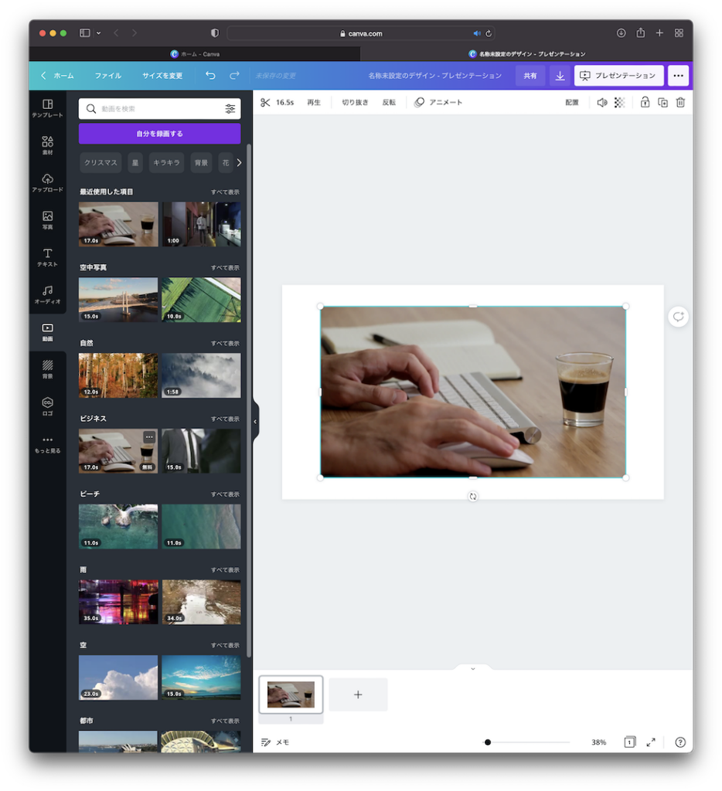Image resolution: width=722 pixels, height=791 pixels.
Task: Enter fullscreen mode with expand icon
Action: [x=651, y=742]
